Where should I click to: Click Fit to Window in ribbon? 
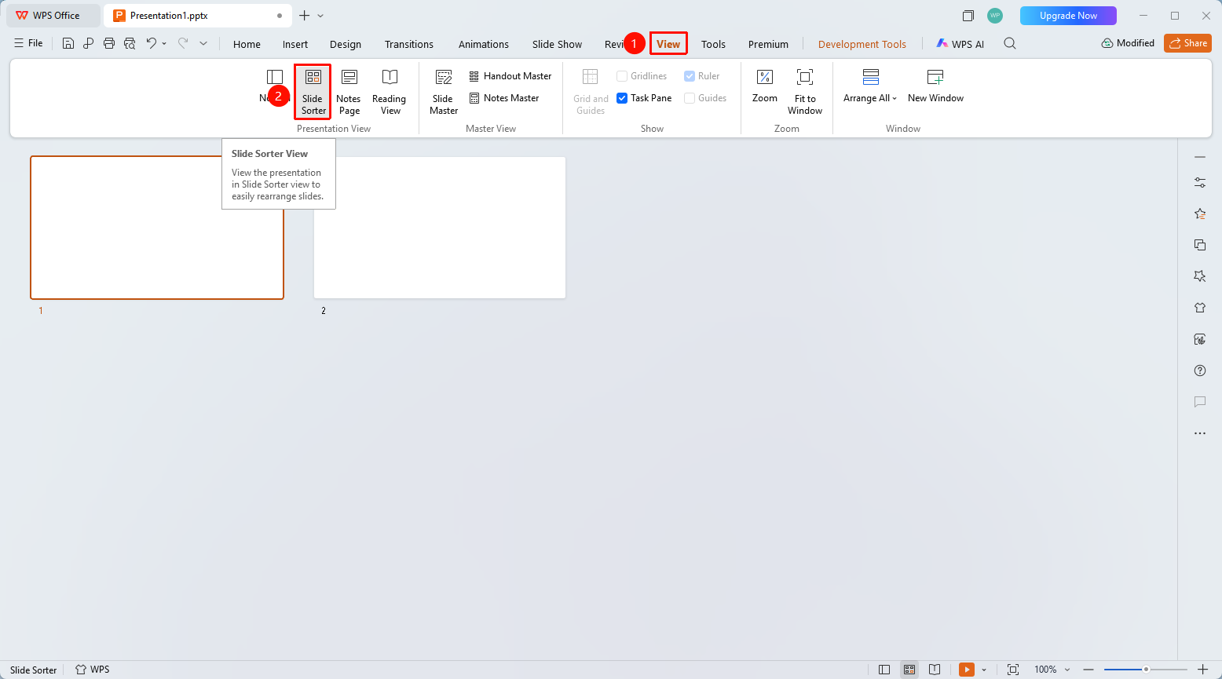click(x=805, y=92)
